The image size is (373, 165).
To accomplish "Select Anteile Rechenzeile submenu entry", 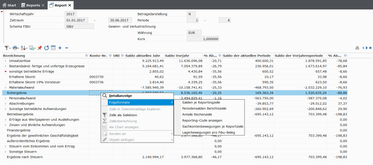I will [209, 115].
